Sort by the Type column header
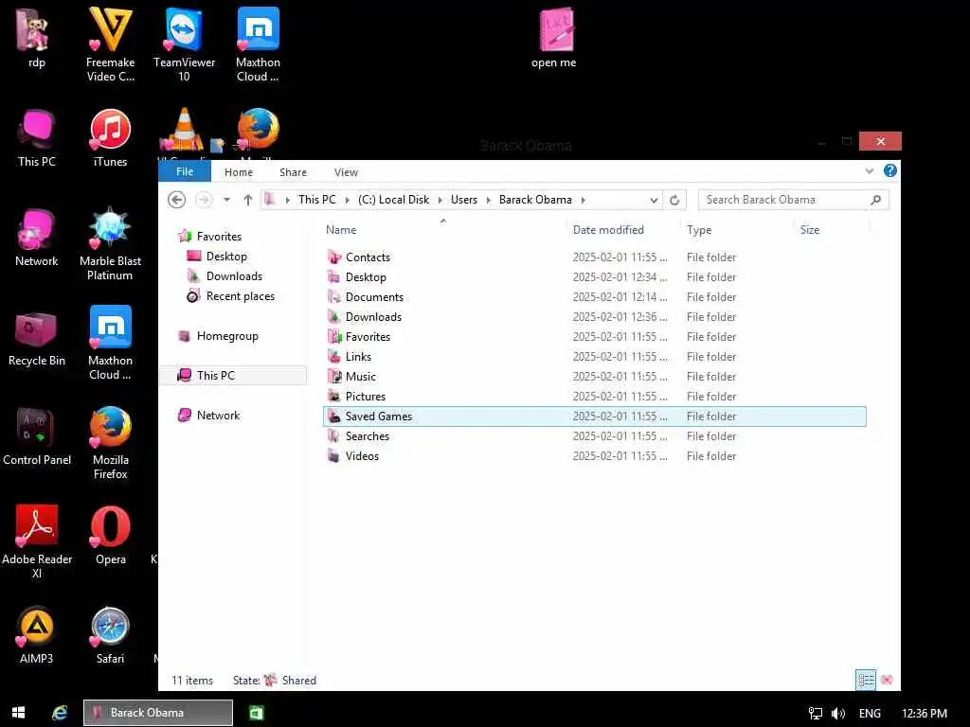Screen dimensions: 970x727 736,230
